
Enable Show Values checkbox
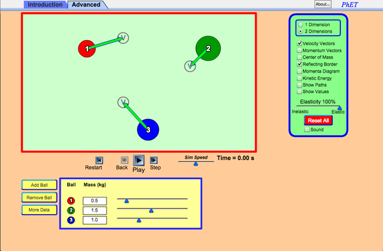pyautogui.click(x=299, y=92)
